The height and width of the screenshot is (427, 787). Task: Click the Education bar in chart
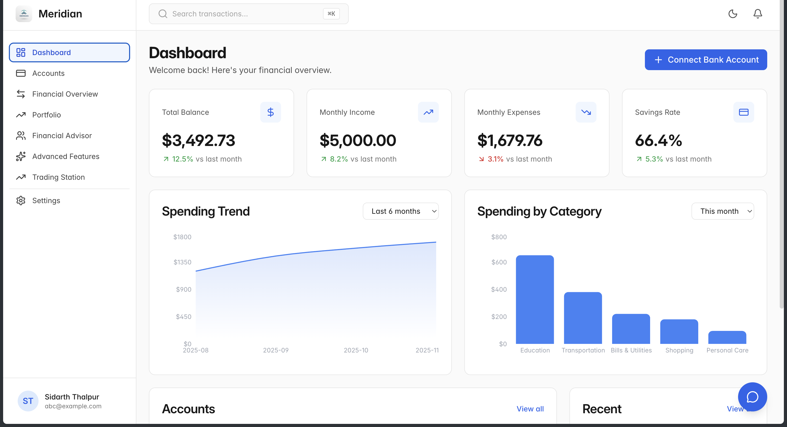point(535,299)
